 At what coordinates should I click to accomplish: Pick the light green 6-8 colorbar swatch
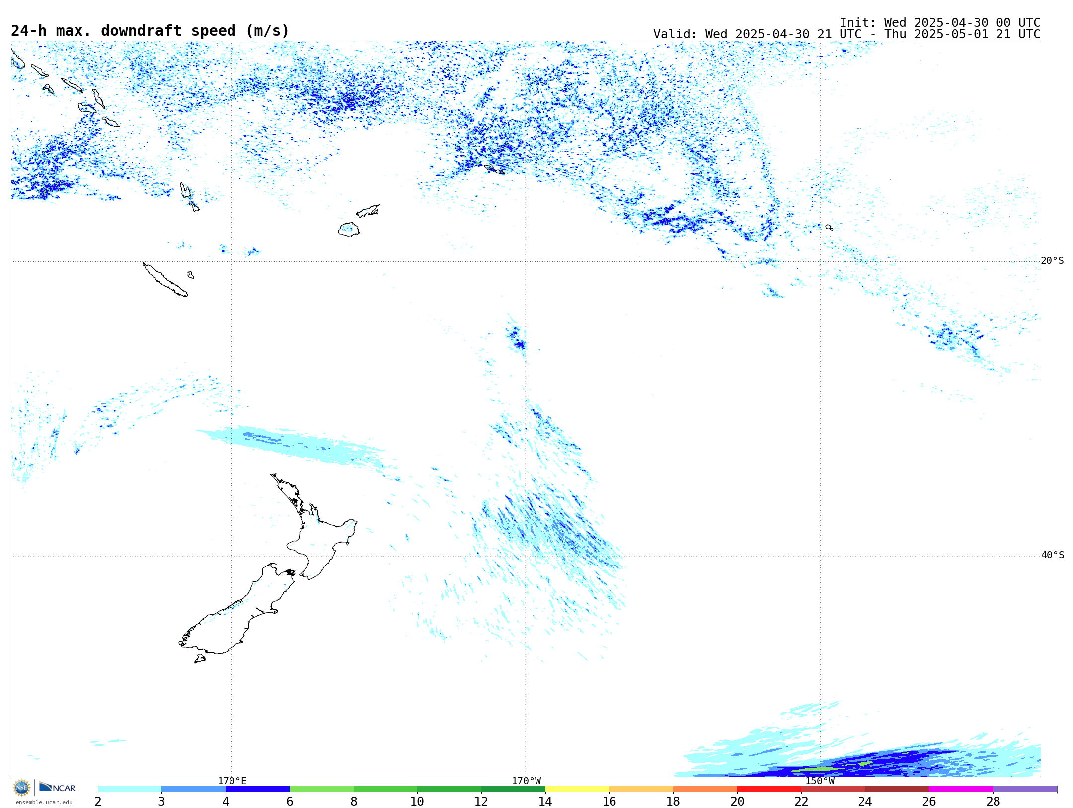tap(321, 789)
